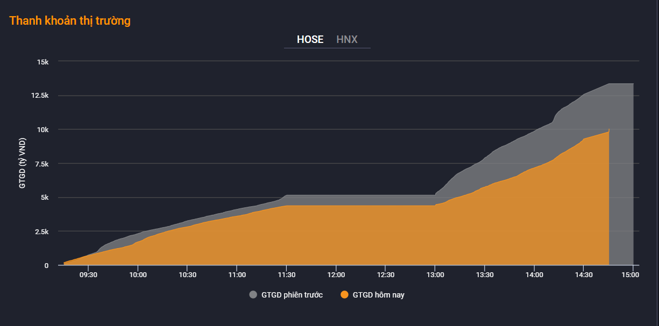Screen dimensions: 659x326
Task: Click the 12.5k value axis label
Action: point(40,96)
